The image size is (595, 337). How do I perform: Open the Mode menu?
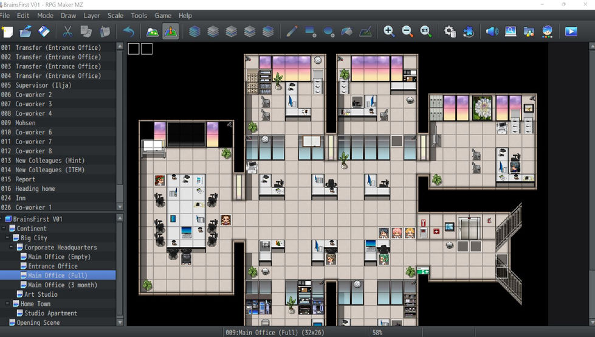pyautogui.click(x=45, y=16)
